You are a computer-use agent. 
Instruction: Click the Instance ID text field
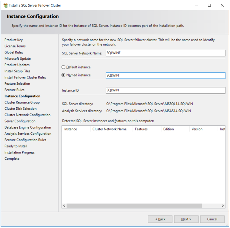(165, 90)
